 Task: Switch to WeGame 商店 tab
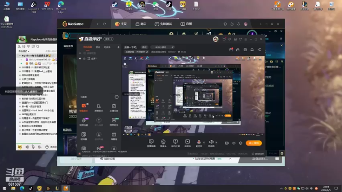[141, 24]
